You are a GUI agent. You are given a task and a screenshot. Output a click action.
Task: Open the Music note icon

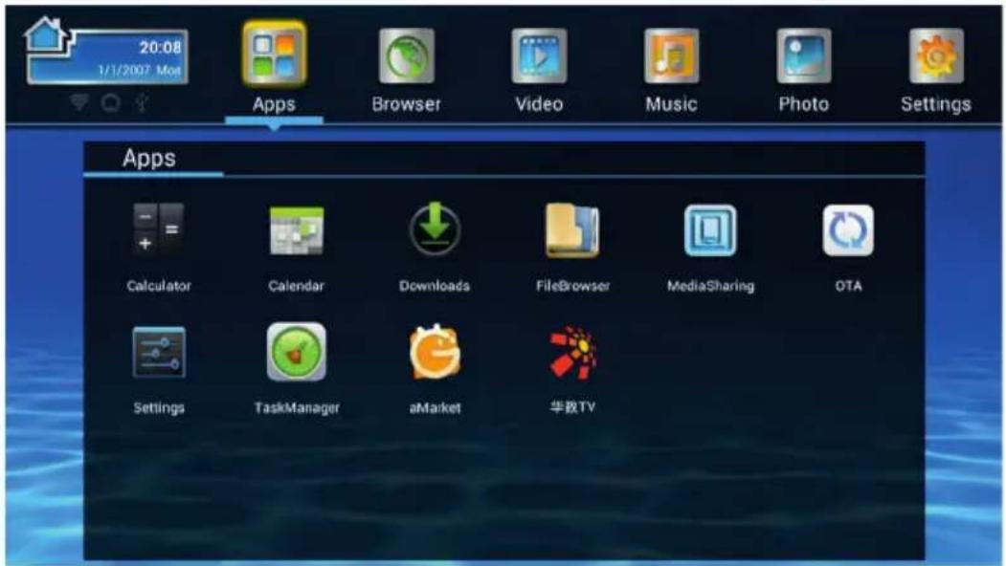tap(671, 55)
